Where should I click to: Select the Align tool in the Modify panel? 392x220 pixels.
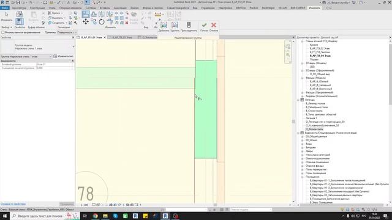pyautogui.click(x=86, y=14)
